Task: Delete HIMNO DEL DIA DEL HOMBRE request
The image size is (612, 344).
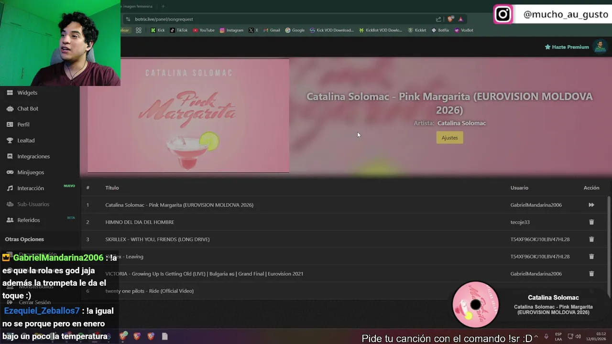Action: click(x=591, y=222)
